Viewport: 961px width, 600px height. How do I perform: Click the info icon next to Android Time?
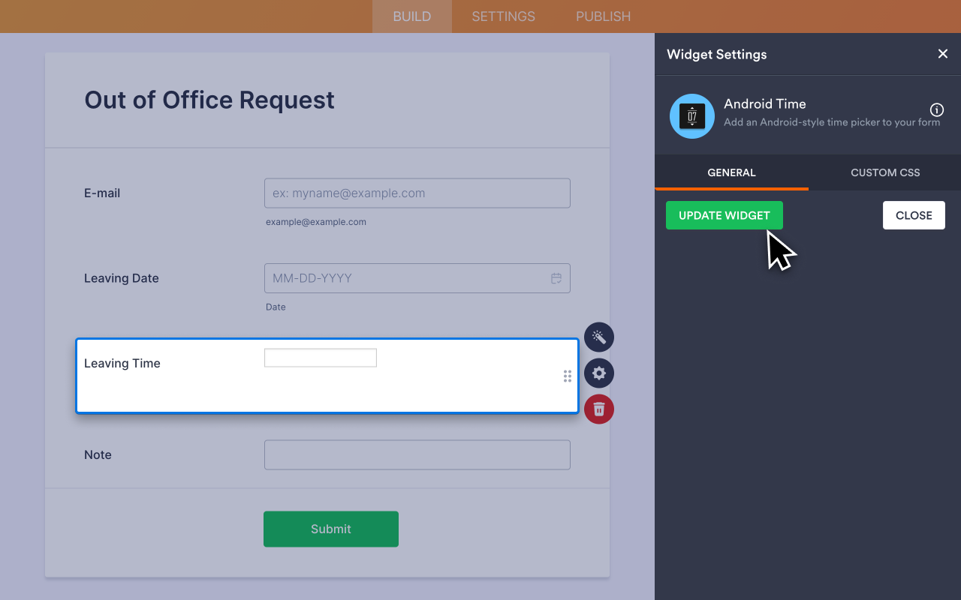[x=937, y=109]
